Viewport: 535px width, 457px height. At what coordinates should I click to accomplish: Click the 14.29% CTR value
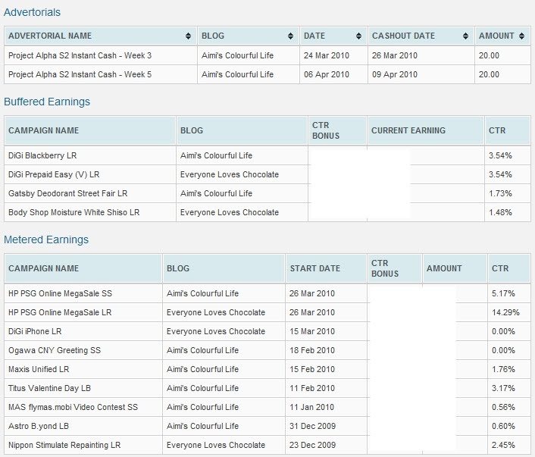click(x=505, y=312)
